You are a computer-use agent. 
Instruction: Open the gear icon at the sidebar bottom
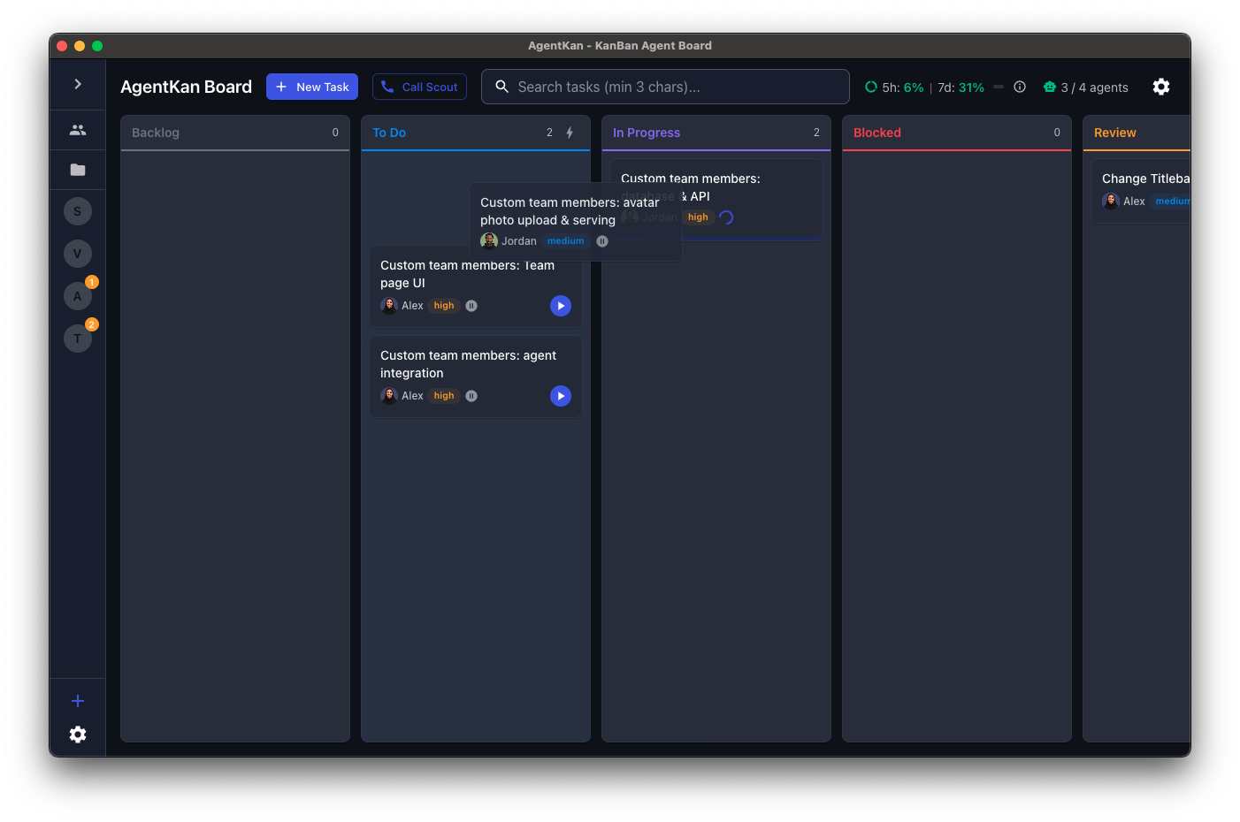click(x=78, y=734)
